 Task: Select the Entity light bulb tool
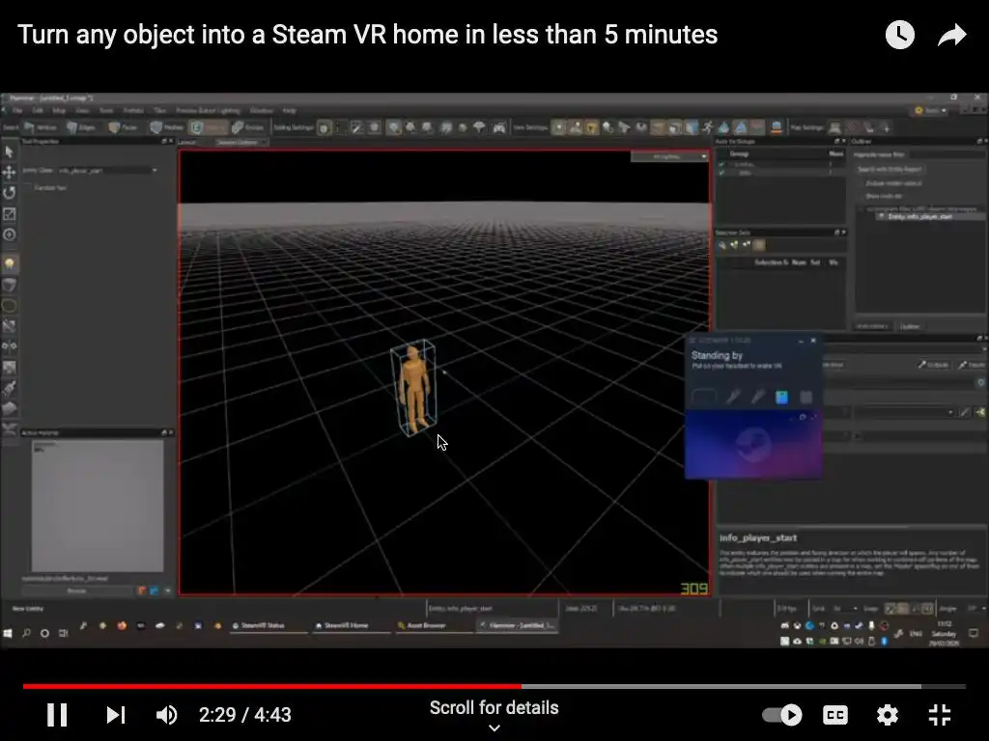[x=9, y=263]
